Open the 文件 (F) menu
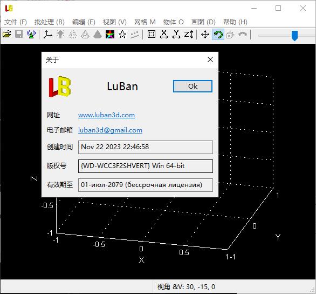The image size is (316, 294). tap(16, 22)
